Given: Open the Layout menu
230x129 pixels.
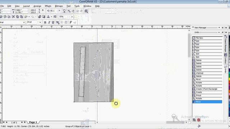Looking at the screenshot, I should [26, 6].
